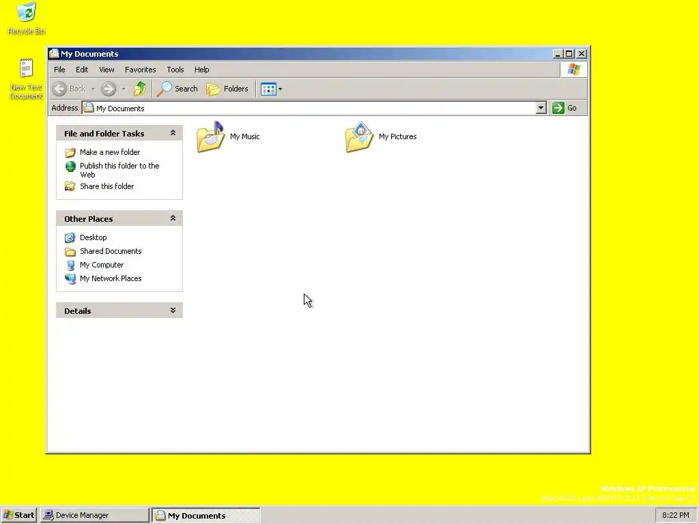This screenshot has height=524, width=699.
Task: Minimize the My Documents window
Action: [x=557, y=53]
